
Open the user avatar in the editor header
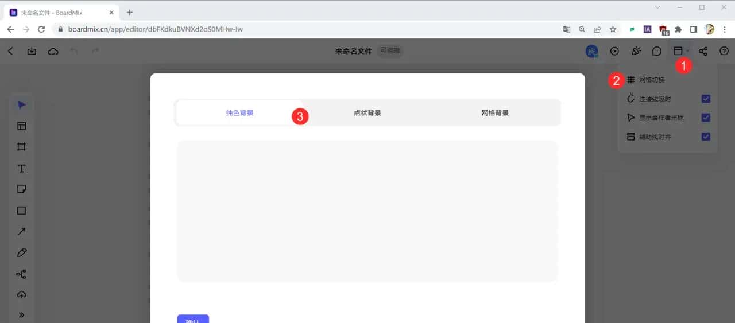591,51
